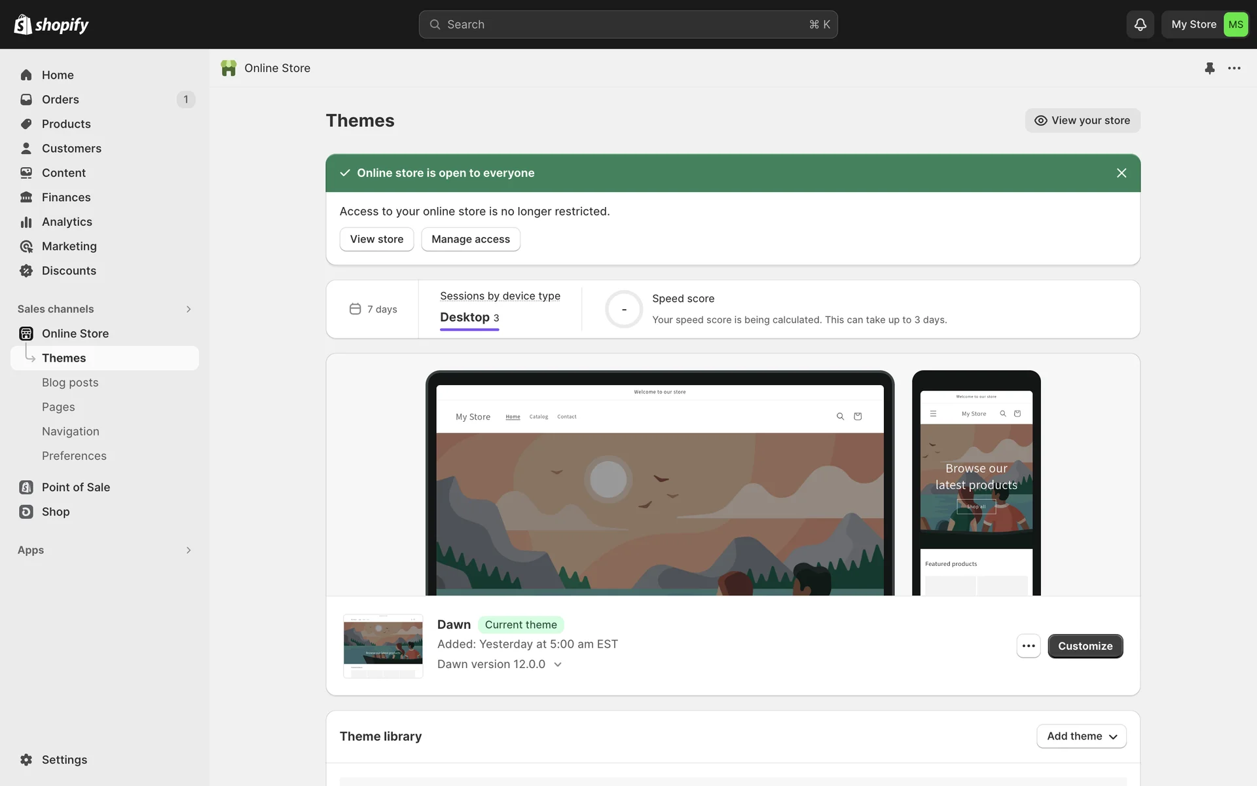Viewport: 1257px width, 786px height.
Task: Dismiss the online store open banner
Action: 1121,173
